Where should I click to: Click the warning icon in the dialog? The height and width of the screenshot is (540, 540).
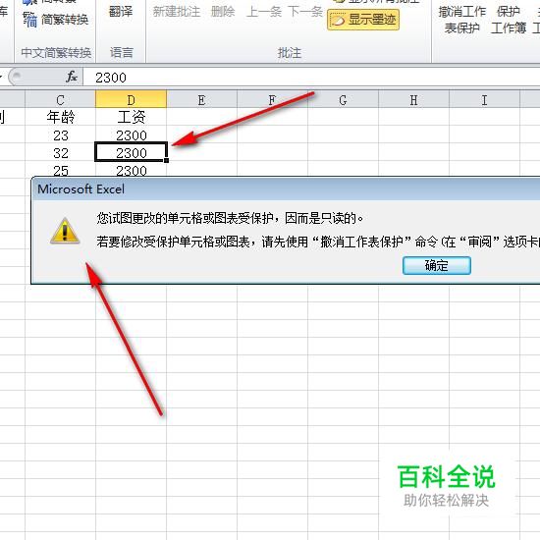(65, 231)
